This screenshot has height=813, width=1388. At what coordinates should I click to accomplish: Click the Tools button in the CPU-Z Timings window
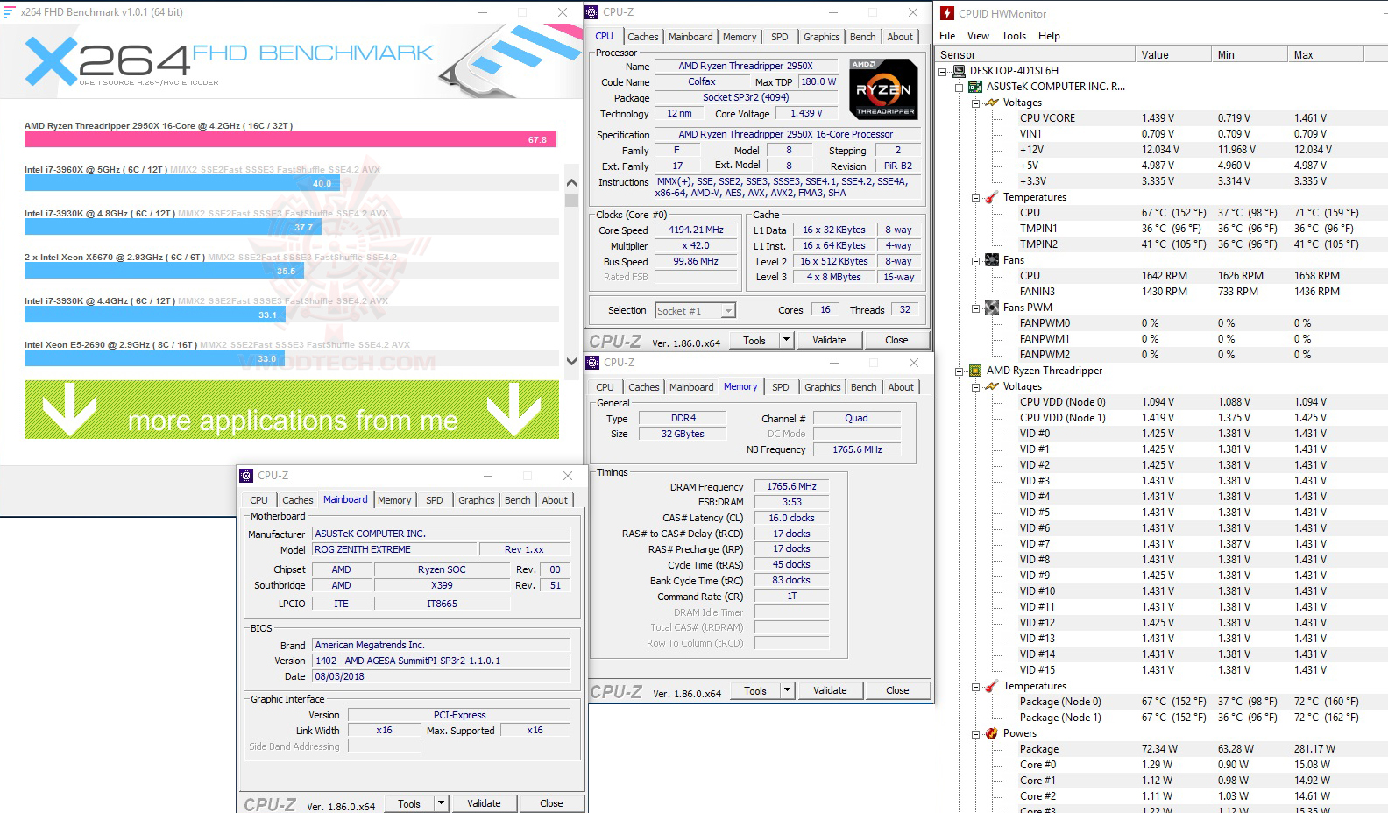[755, 690]
